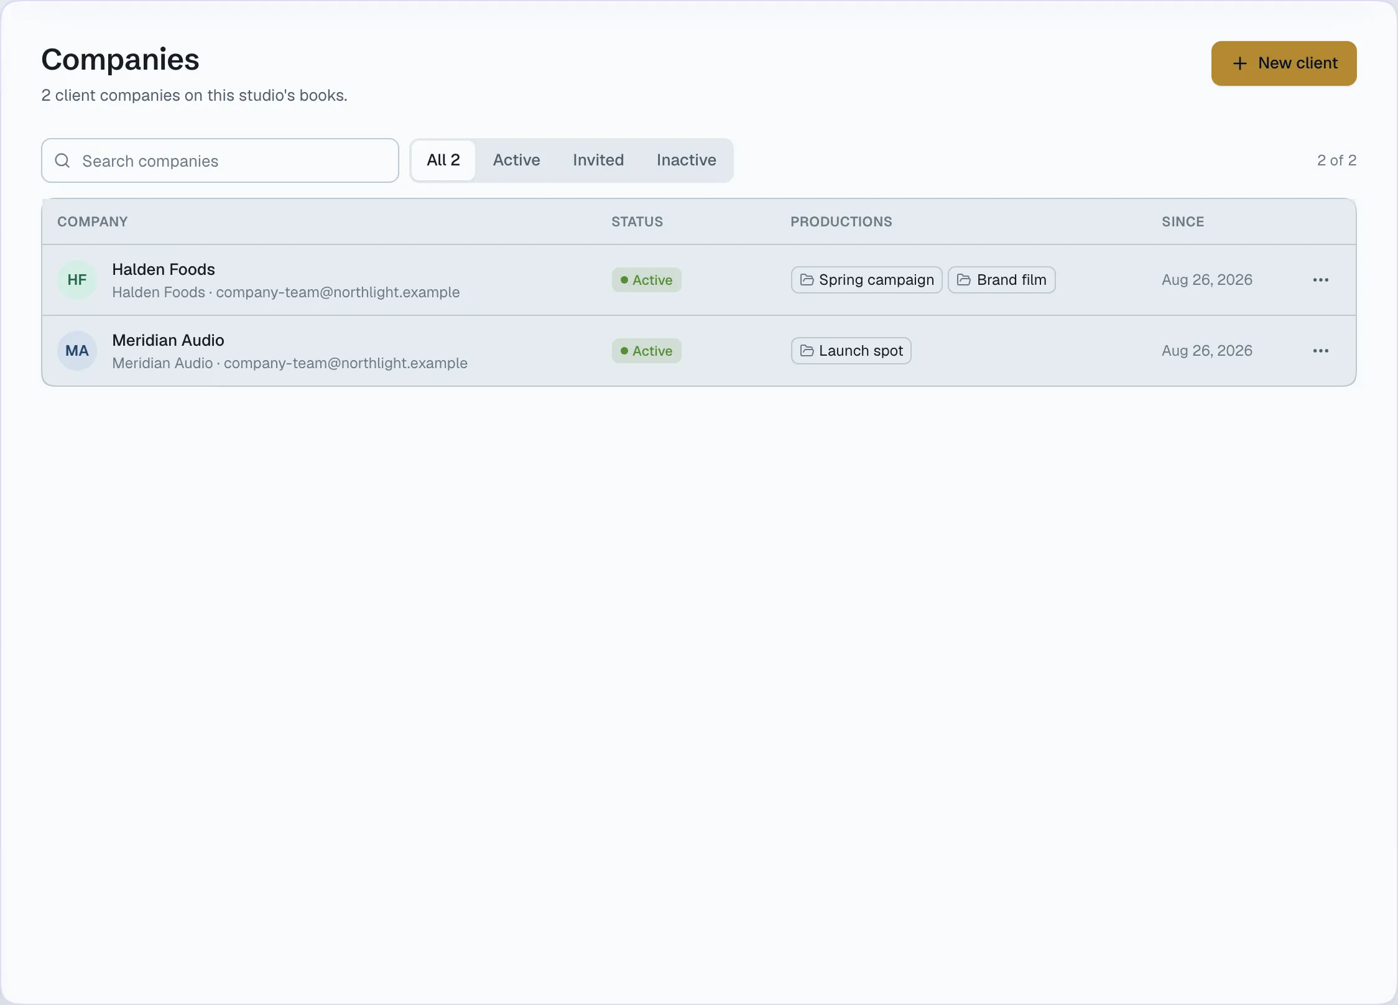Click the Active status badge for Halden Foods
This screenshot has height=1005, width=1398.
click(647, 280)
